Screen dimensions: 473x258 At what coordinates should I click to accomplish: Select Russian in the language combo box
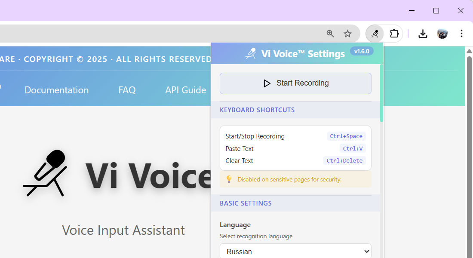click(x=295, y=251)
